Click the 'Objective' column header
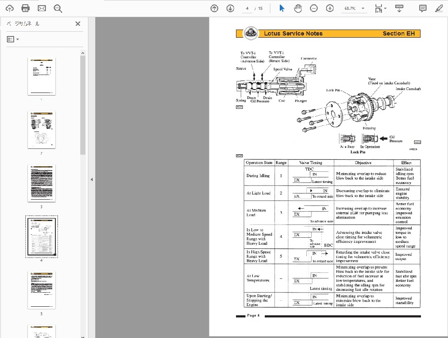The width and height of the screenshot is (448, 338). [363, 163]
